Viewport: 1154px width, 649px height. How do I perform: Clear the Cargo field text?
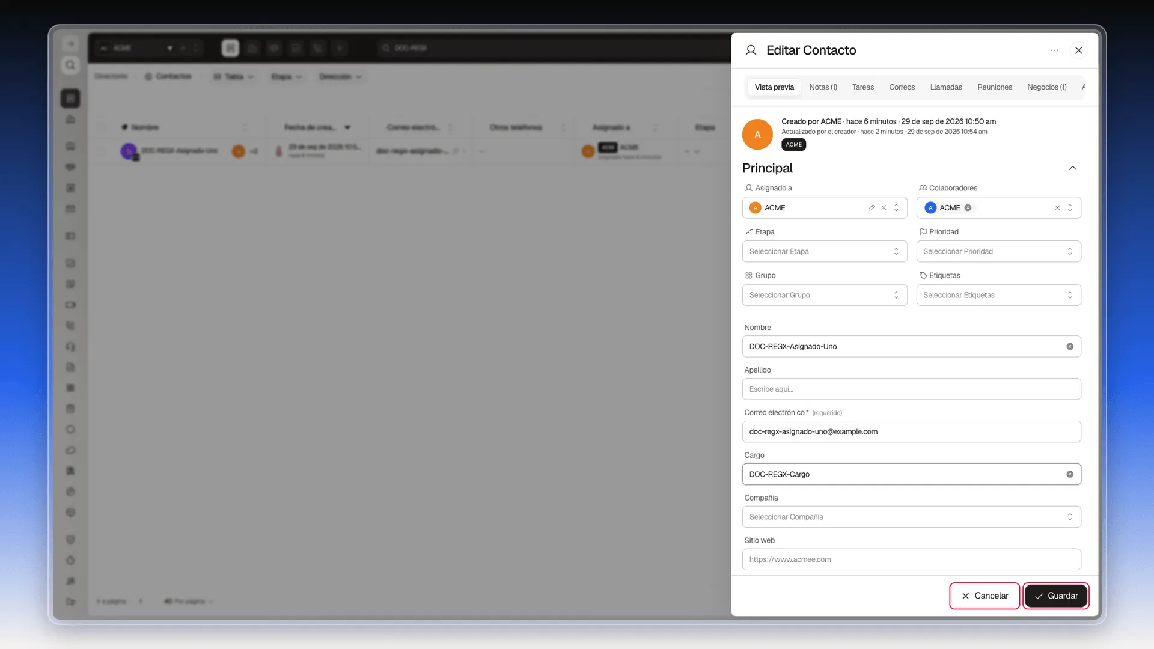tap(1070, 474)
